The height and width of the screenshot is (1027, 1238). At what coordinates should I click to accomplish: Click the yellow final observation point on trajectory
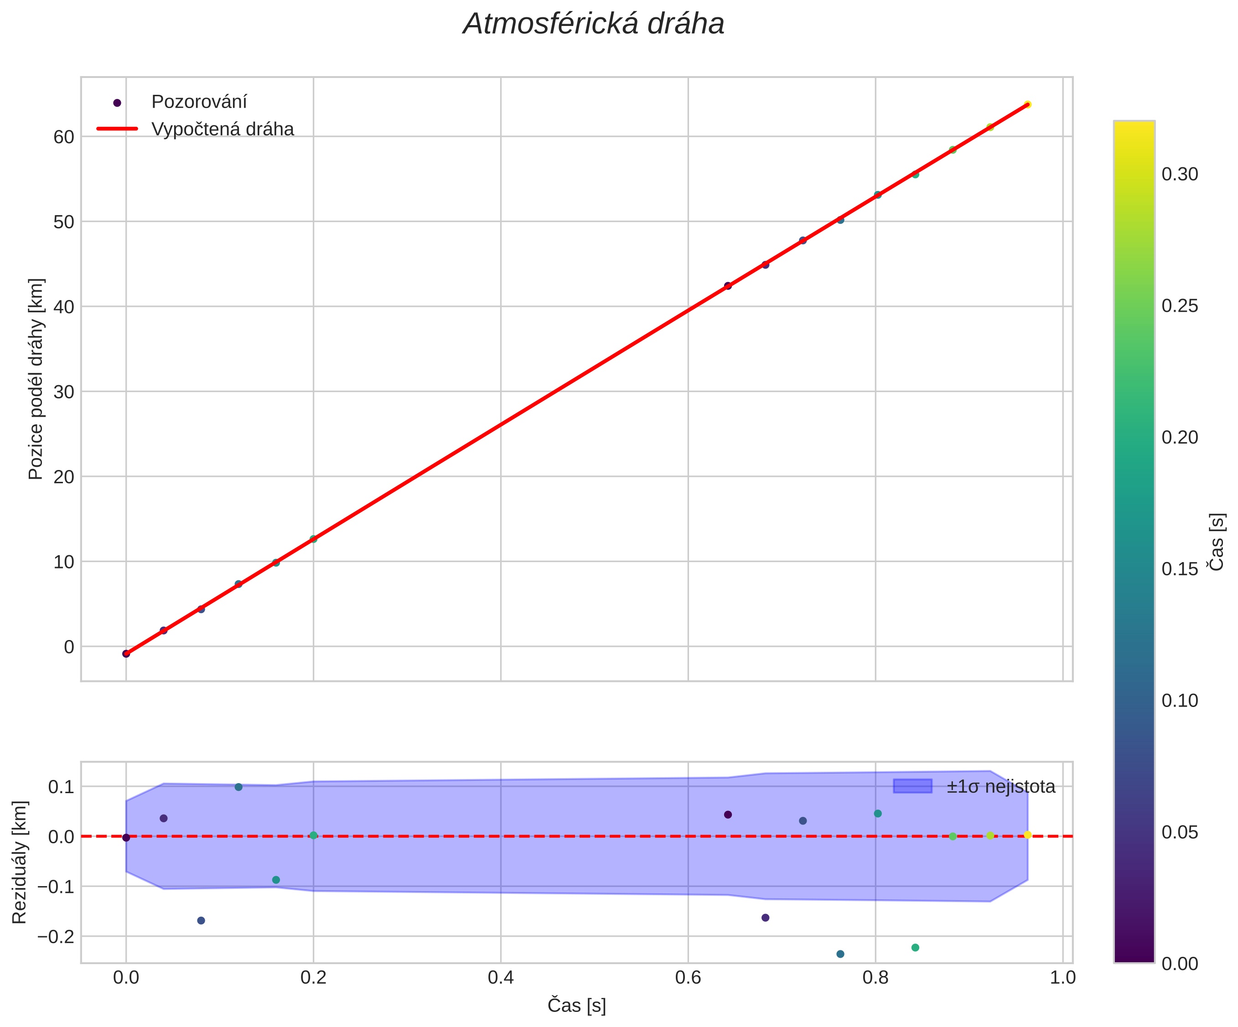pos(1027,104)
